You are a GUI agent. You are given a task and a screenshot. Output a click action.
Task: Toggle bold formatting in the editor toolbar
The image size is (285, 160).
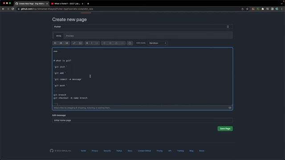pos(87,43)
